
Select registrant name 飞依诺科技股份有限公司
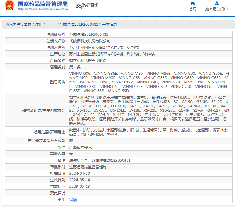(90, 41)
